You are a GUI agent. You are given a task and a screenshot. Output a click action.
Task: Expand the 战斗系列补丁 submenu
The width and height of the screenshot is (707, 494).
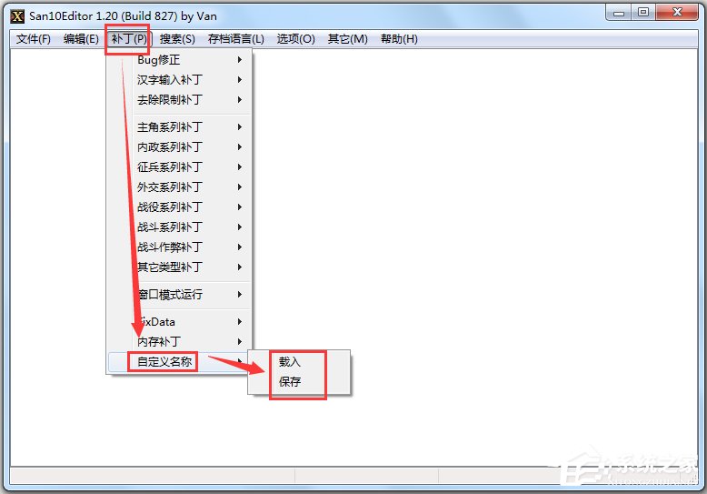click(x=179, y=227)
